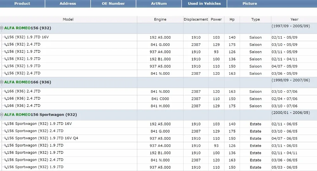Viewport: 317px width, 171px height.
Task: Click magnifier icon for 156 (932) 1.9 JTD 192 B1.000
Action: 5,59
